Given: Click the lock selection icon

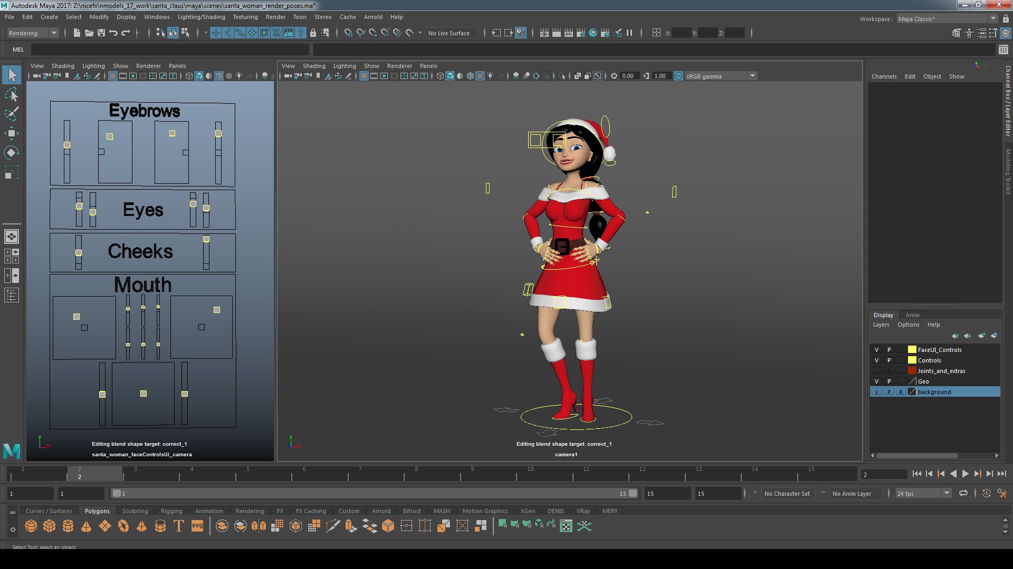Looking at the screenshot, I should 313,33.
